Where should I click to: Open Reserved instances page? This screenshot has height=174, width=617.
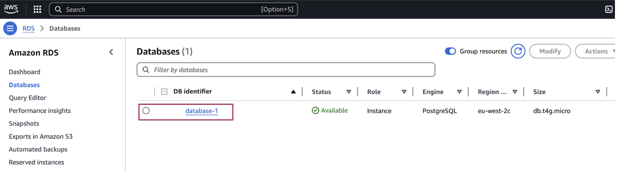36,162
